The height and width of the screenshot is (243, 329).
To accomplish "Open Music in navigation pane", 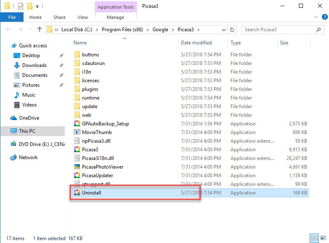I will (x=28, y=95).
